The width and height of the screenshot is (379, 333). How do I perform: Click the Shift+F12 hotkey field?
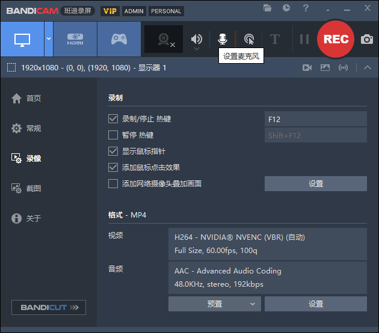point(316,135)
